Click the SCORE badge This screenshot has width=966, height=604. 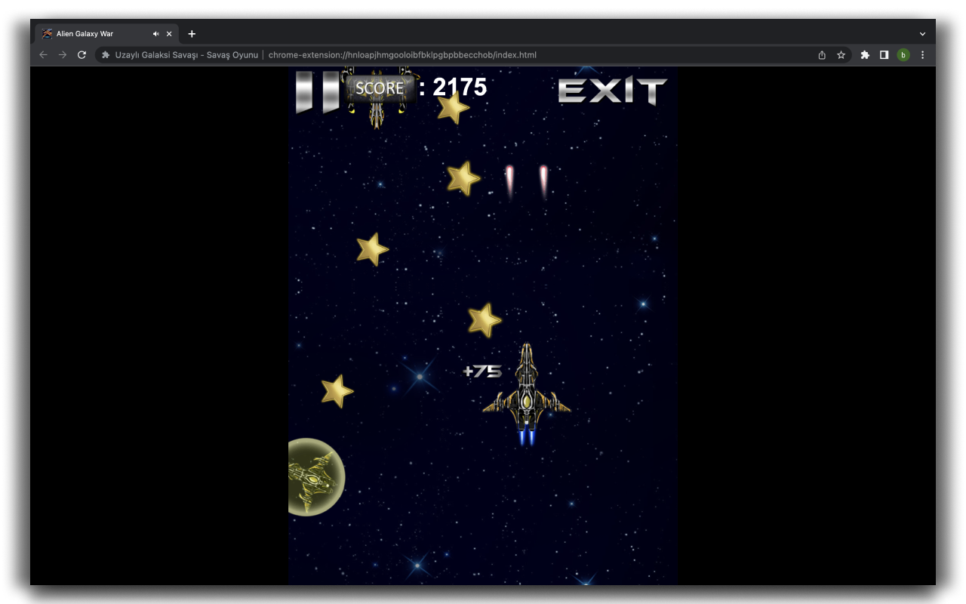pyautogui.click(x=380, y=88)
